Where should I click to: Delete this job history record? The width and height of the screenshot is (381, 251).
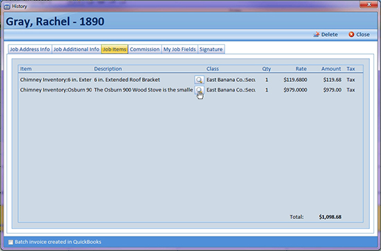pos(326,35)
